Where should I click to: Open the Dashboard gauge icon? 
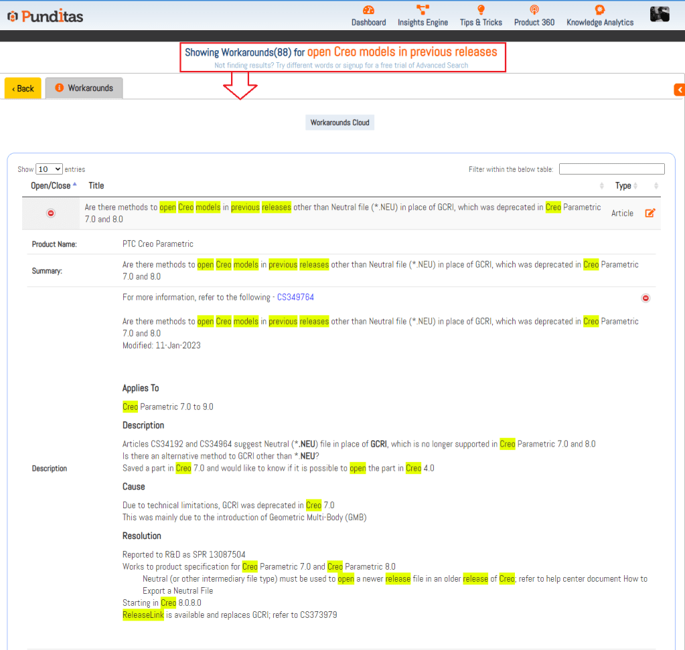368,10
